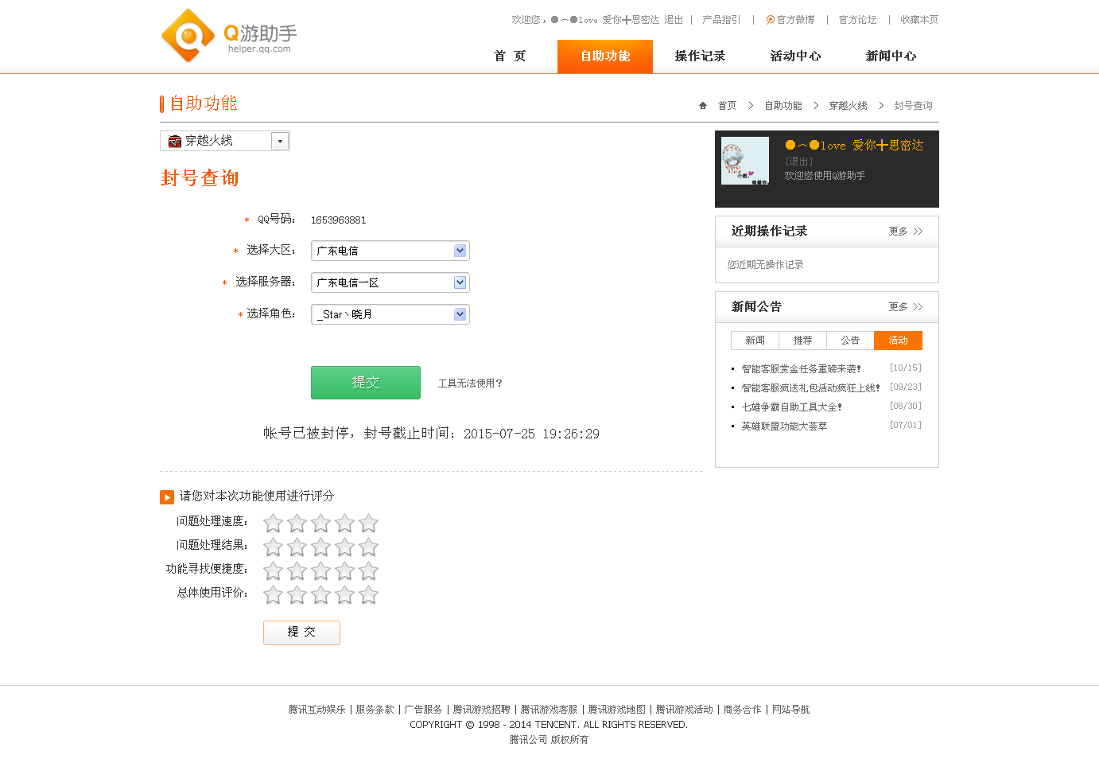Rate 问题处理结果 two stars

(x=297, y=547)
